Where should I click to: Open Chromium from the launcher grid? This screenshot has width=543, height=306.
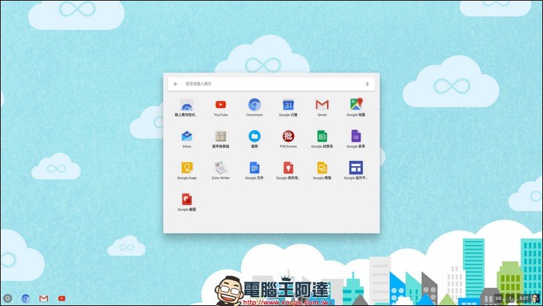(x=255, y=104)
